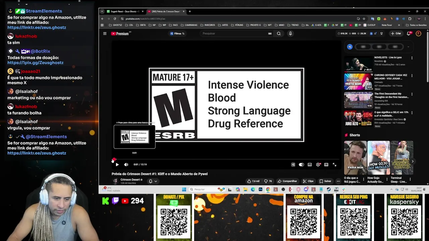Open the Crimson Desert channel name link
The image size is (429, 241).
click(x=130, y=180)
